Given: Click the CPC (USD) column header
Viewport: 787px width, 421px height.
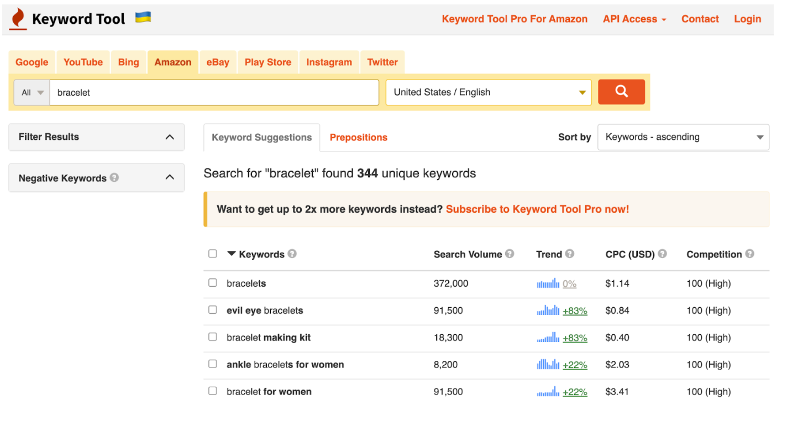Looking at the screenshot, I should 630,254.
